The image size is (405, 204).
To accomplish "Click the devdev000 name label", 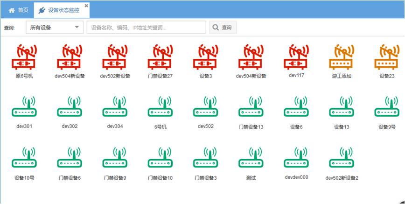I will click(296, 177).
